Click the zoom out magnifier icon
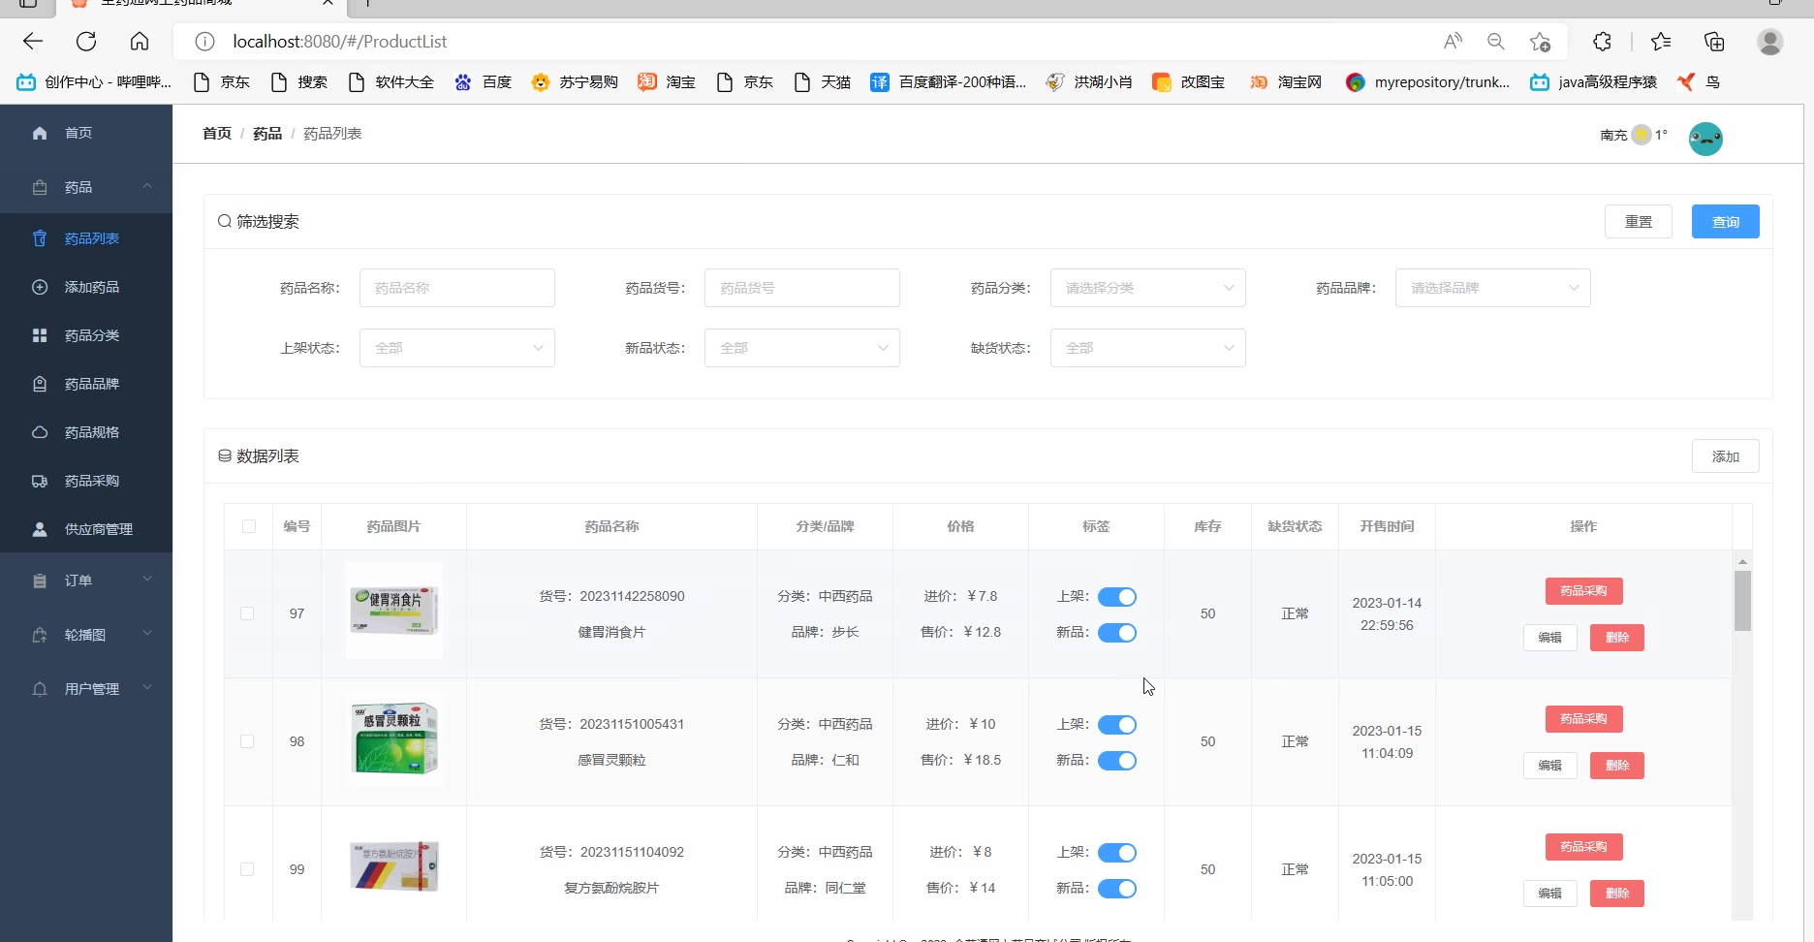 pos(1496,42)
